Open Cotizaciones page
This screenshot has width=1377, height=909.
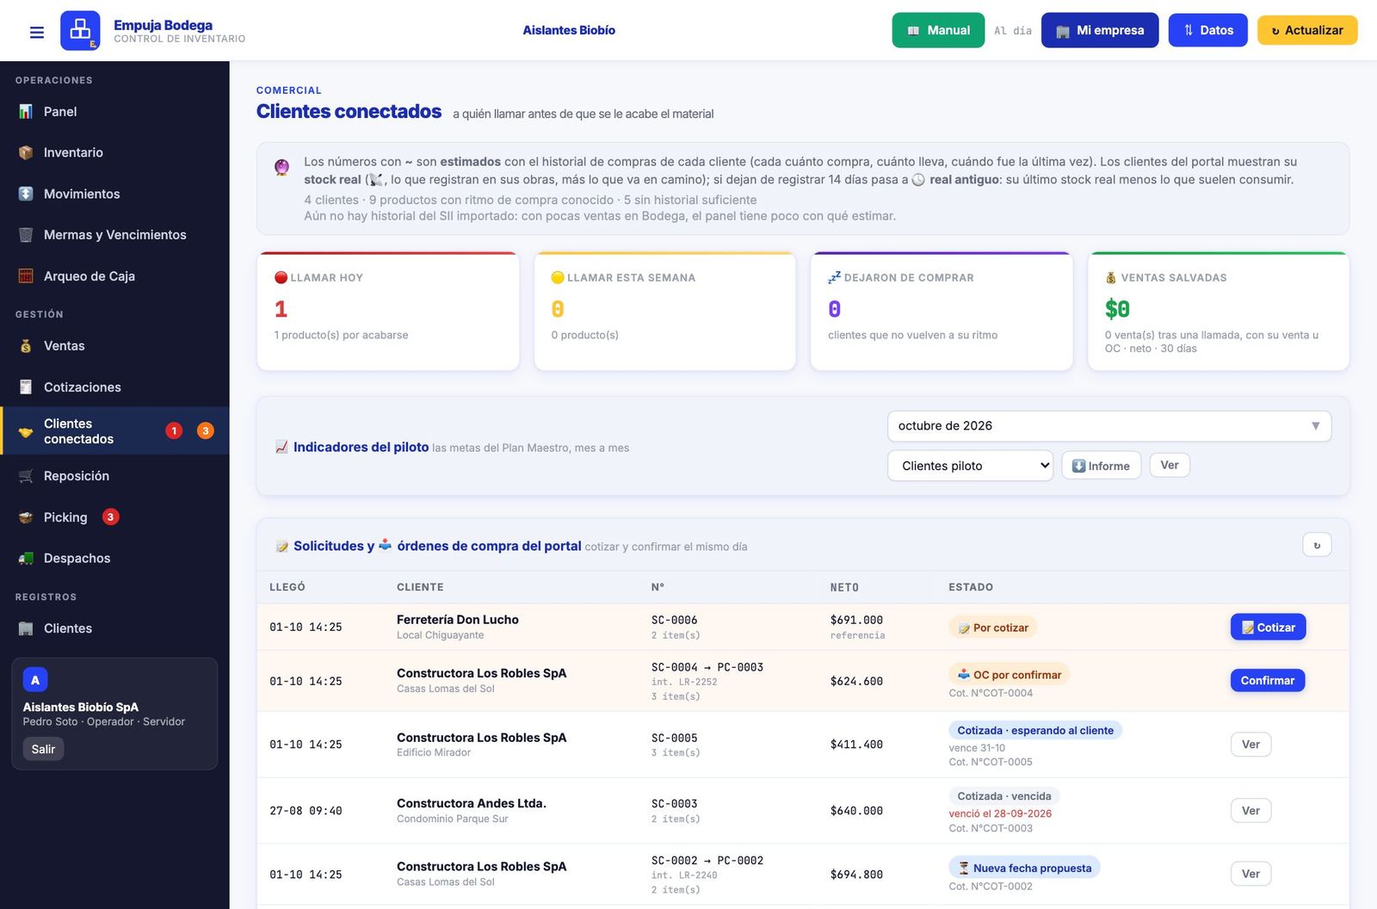[x=114, y=387]
